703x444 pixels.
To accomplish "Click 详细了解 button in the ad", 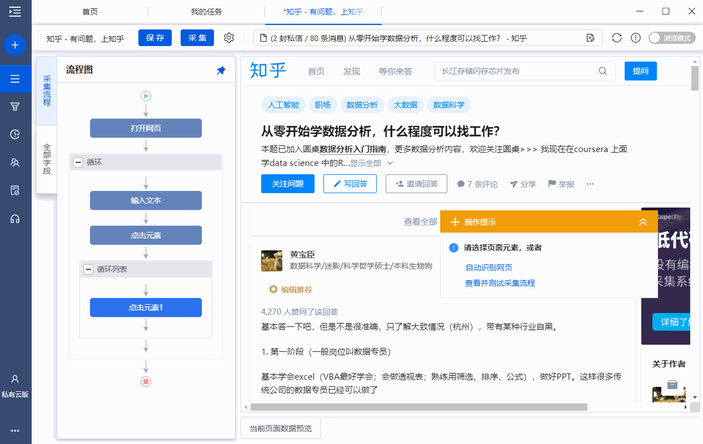I will pyautogui.click(x=671, y=322).
